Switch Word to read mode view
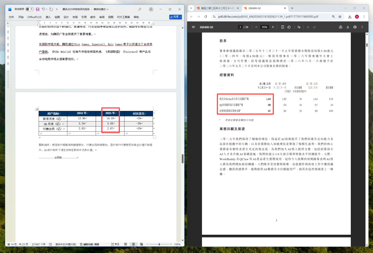 tap(125, 244)
